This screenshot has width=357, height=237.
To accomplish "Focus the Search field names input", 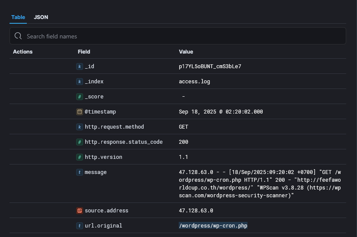I will tap(178, 36).
